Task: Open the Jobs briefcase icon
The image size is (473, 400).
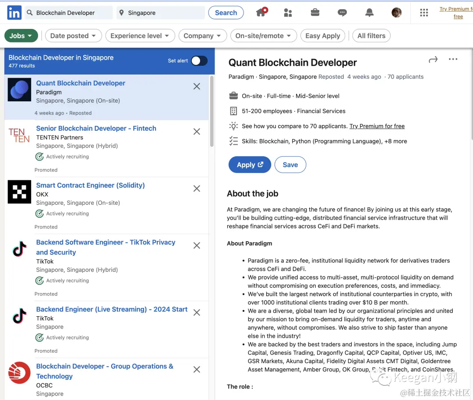Action: tap(315, 12)
